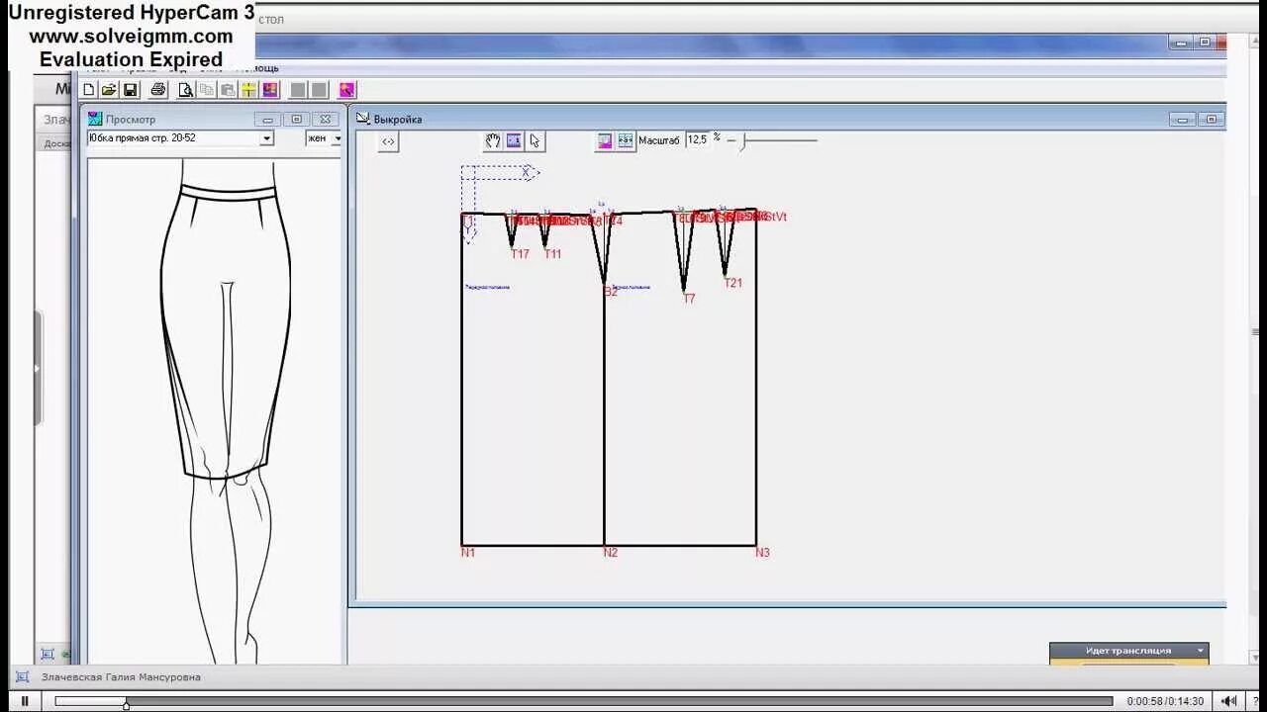Mute using the player volume icon
This screenshot has height=712, width=1267.
coord(1229,701)
